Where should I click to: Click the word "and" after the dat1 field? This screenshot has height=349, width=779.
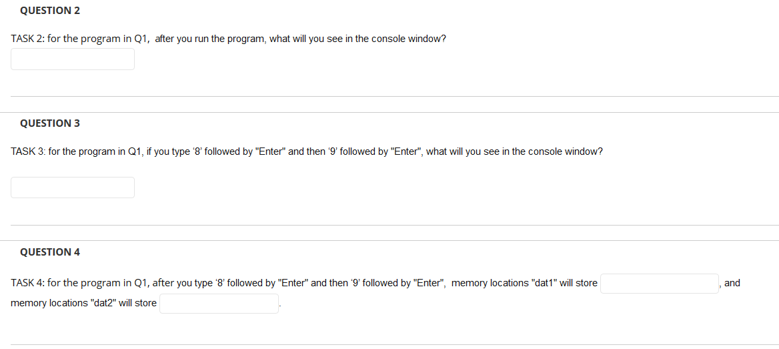pyautogui.click(x=732, y=283)
